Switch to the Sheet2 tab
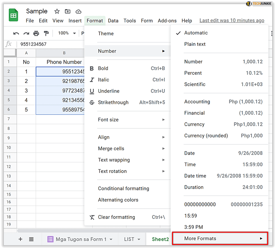 pyautogui.click(x=160, y=239)
